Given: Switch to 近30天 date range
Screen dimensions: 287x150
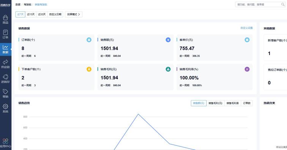Looking at the screenshot, I should point(42,14).
